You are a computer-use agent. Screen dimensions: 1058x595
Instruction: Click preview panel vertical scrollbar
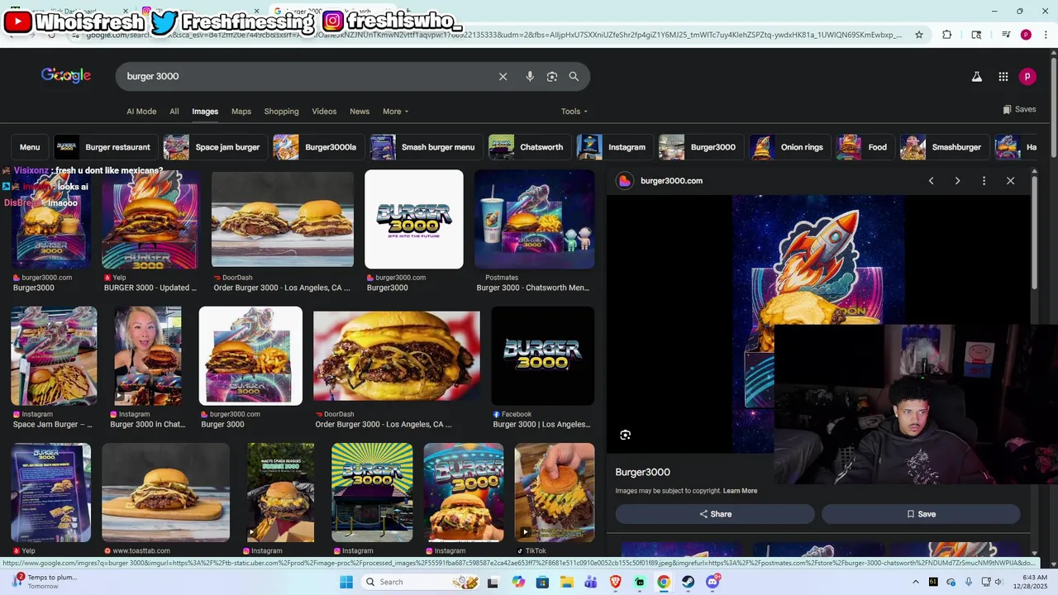pos(1035,231)
